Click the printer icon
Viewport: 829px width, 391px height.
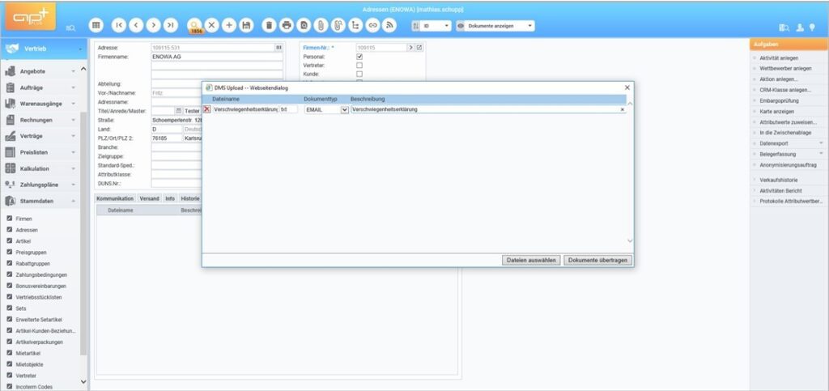point(287,26)
